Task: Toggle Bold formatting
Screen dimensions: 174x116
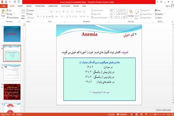Action: coord(38,17)
